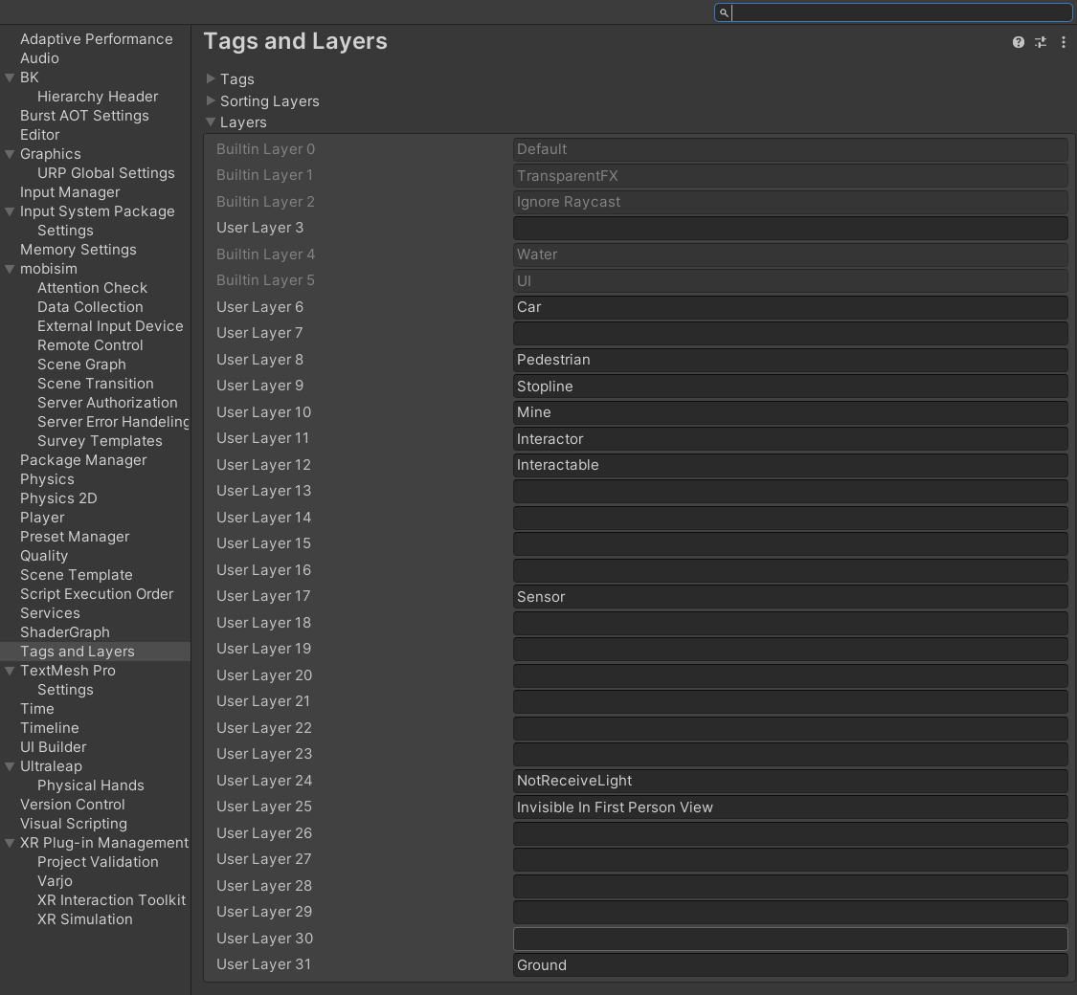The image size is (1077, 995).
Task: Select Hierarchy Header under BK
Action: pyautogui.click(x=98, y=97)
